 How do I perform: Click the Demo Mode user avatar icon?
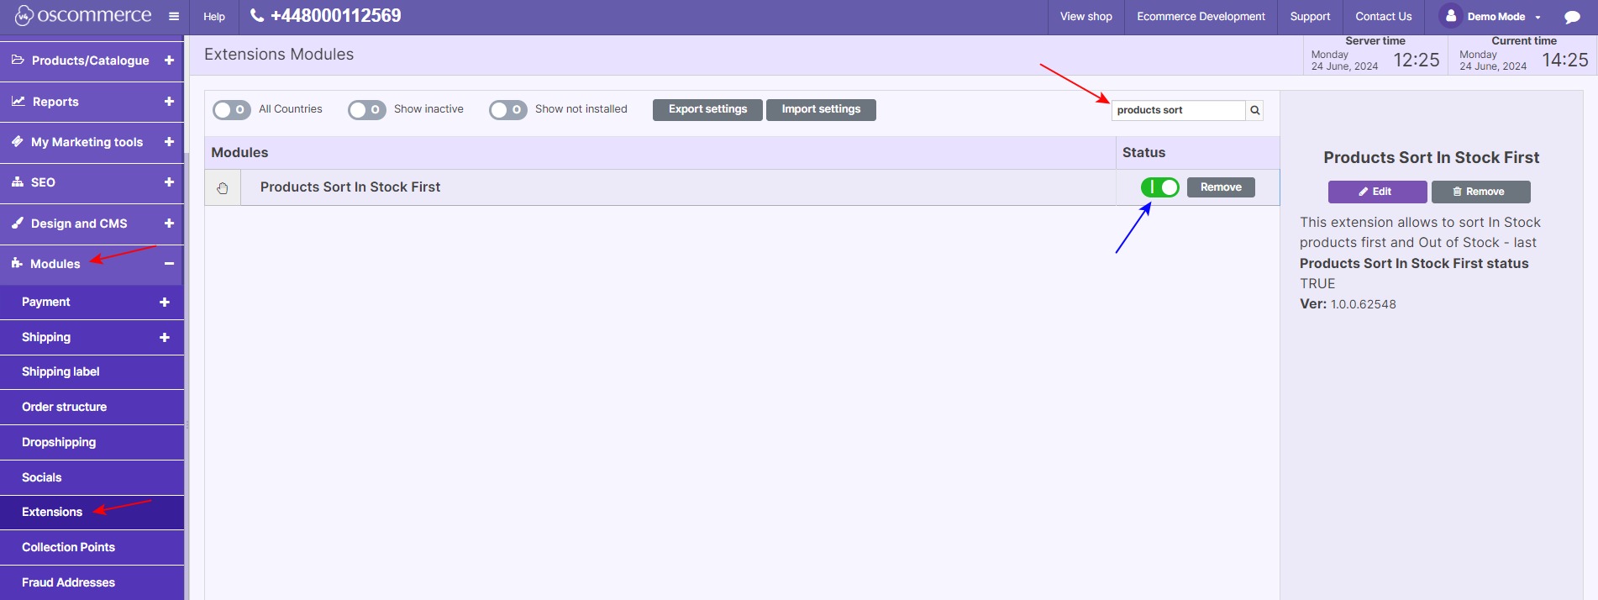(x=1450, y=16)
